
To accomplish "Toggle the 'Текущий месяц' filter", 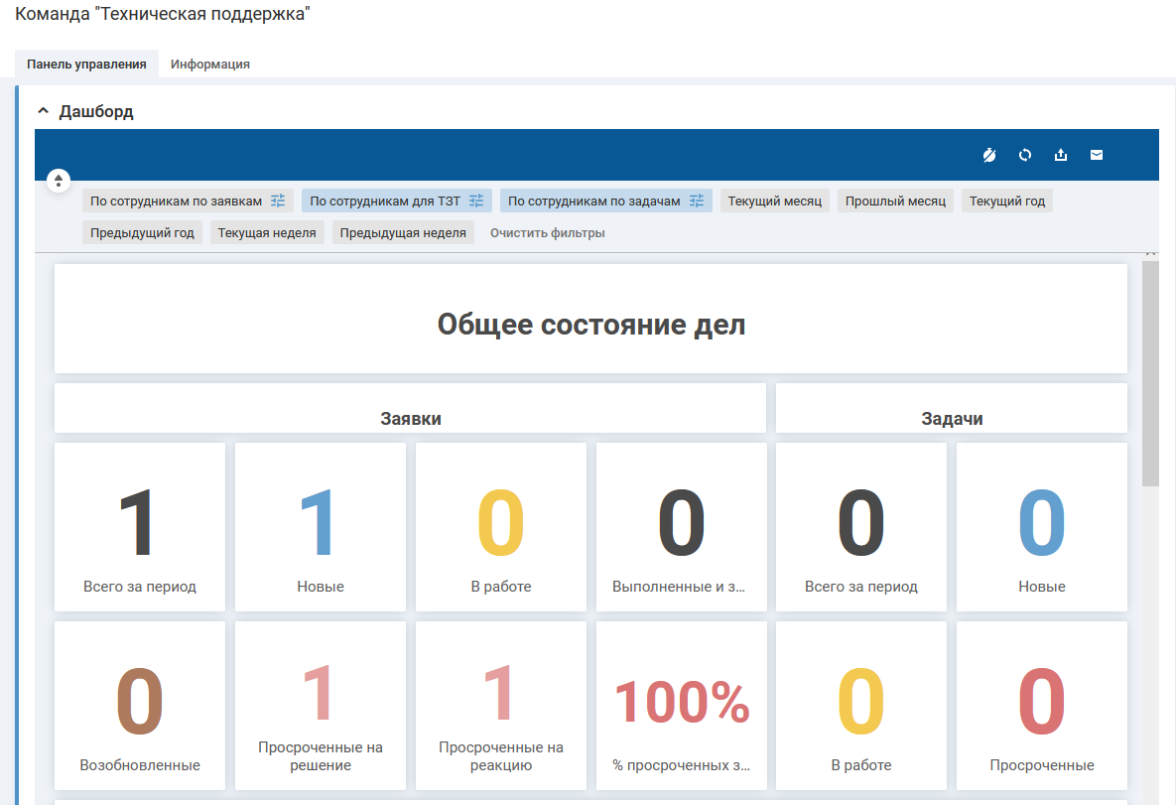I will point(774,201).
